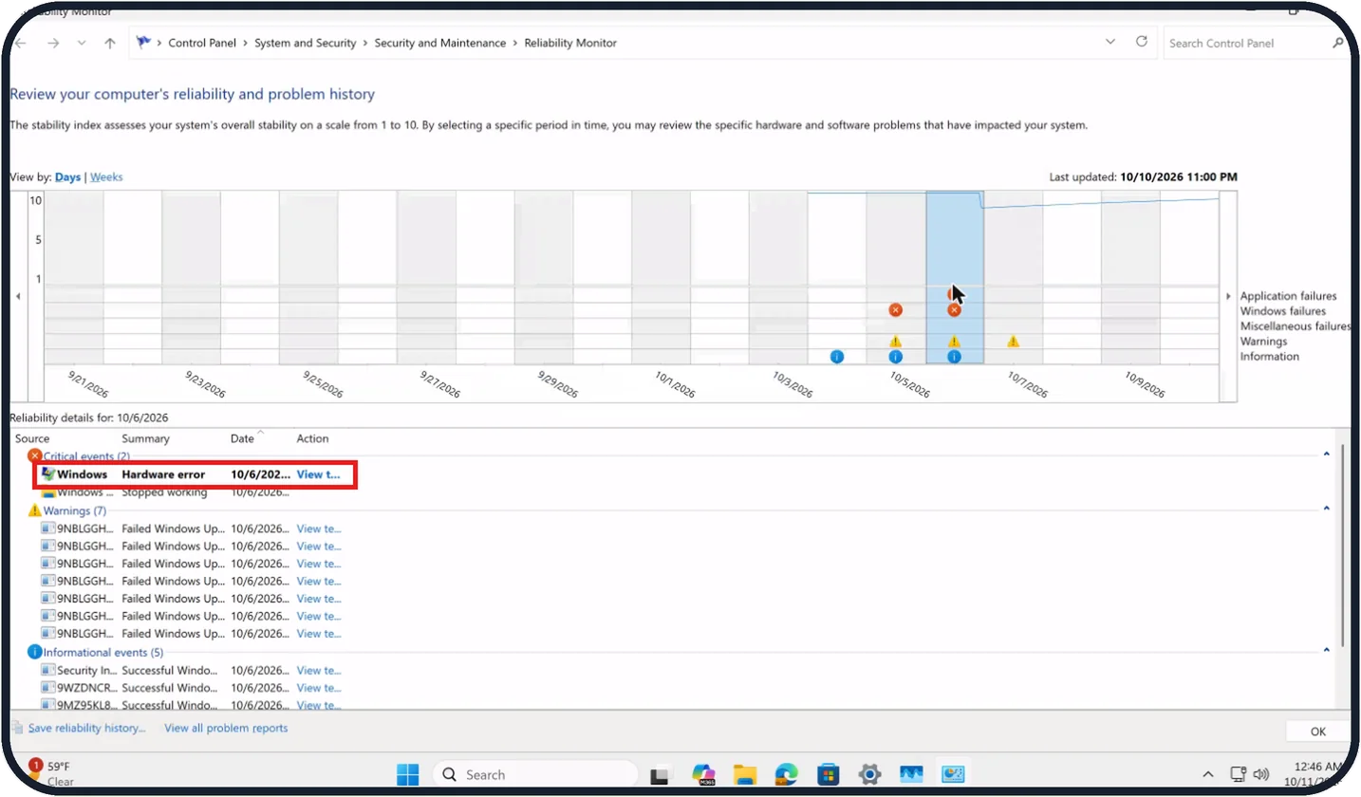Click the Forward navigation arrow
The width and height of the screenshot is (1361, 797).
(53, 43)
